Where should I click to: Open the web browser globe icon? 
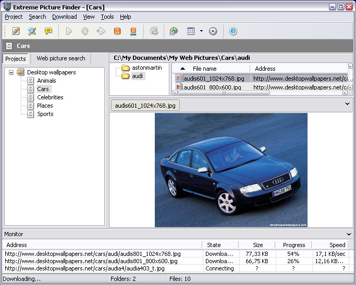tap(174, 31)
